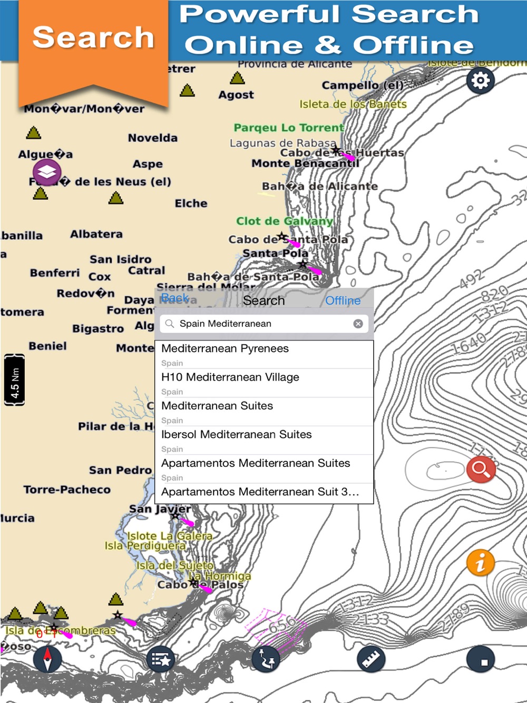Switch search to Offline mode

[x=343, y=300]
